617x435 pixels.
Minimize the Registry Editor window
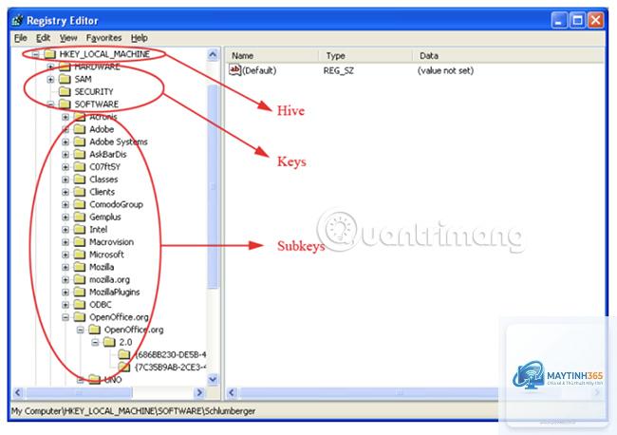559,20
